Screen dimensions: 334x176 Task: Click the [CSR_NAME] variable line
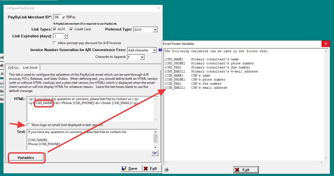pos(187,75)
